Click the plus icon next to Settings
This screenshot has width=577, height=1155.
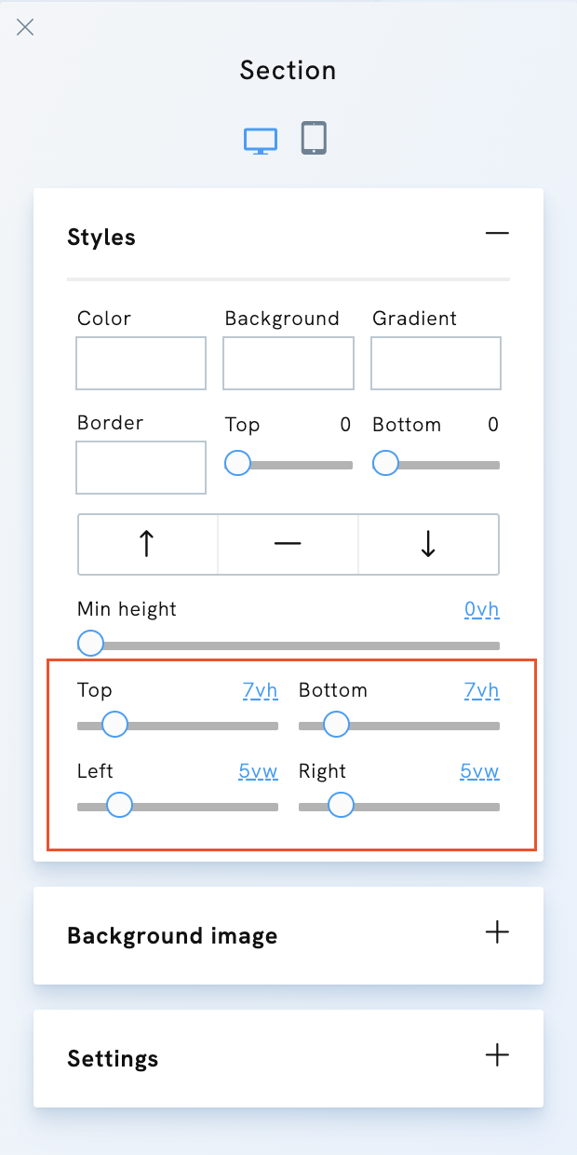(497, 1055)
